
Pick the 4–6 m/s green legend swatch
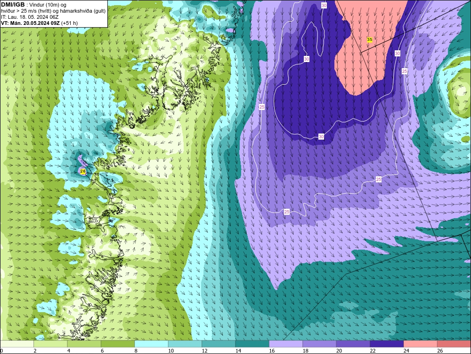click(84, 344)
